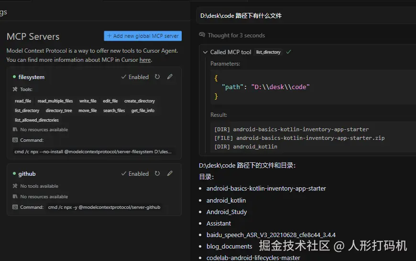Click the Parameters: label

(x=225, y=64)
